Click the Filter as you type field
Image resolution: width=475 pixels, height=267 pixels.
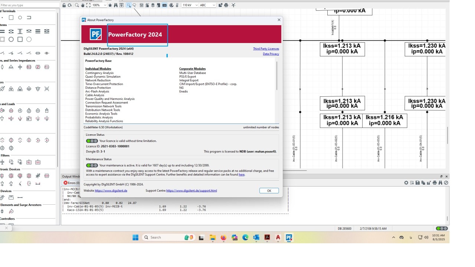29,5
